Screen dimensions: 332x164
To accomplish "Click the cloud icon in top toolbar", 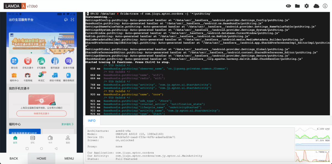I will (x=316, y=6).
